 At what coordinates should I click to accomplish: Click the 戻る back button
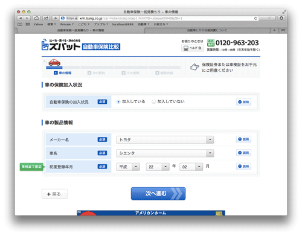point(54,194)
